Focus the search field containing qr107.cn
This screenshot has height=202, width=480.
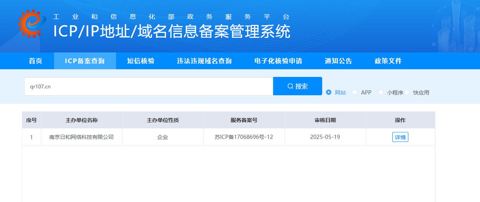149,86
